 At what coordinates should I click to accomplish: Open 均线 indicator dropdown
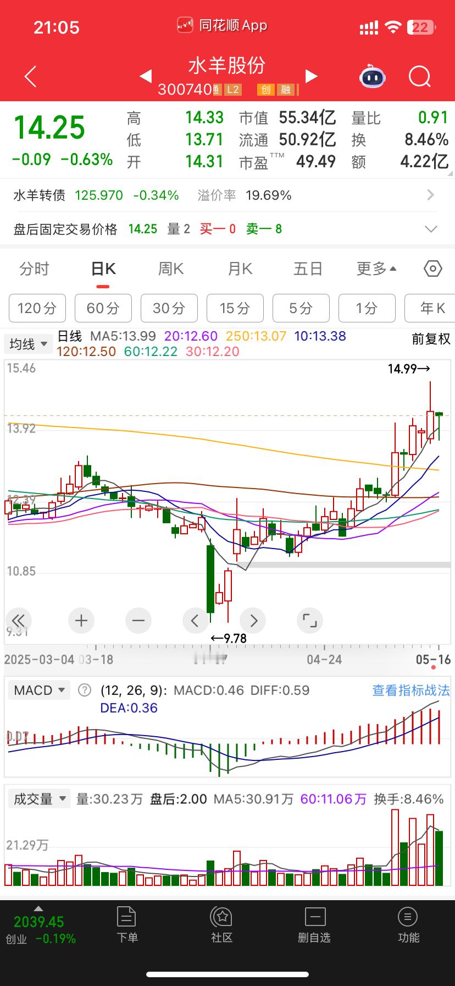pos(27,344)
